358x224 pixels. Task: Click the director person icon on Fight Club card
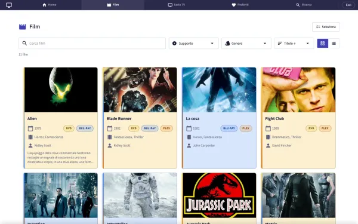pyautogui.click(x=268, y=145)
